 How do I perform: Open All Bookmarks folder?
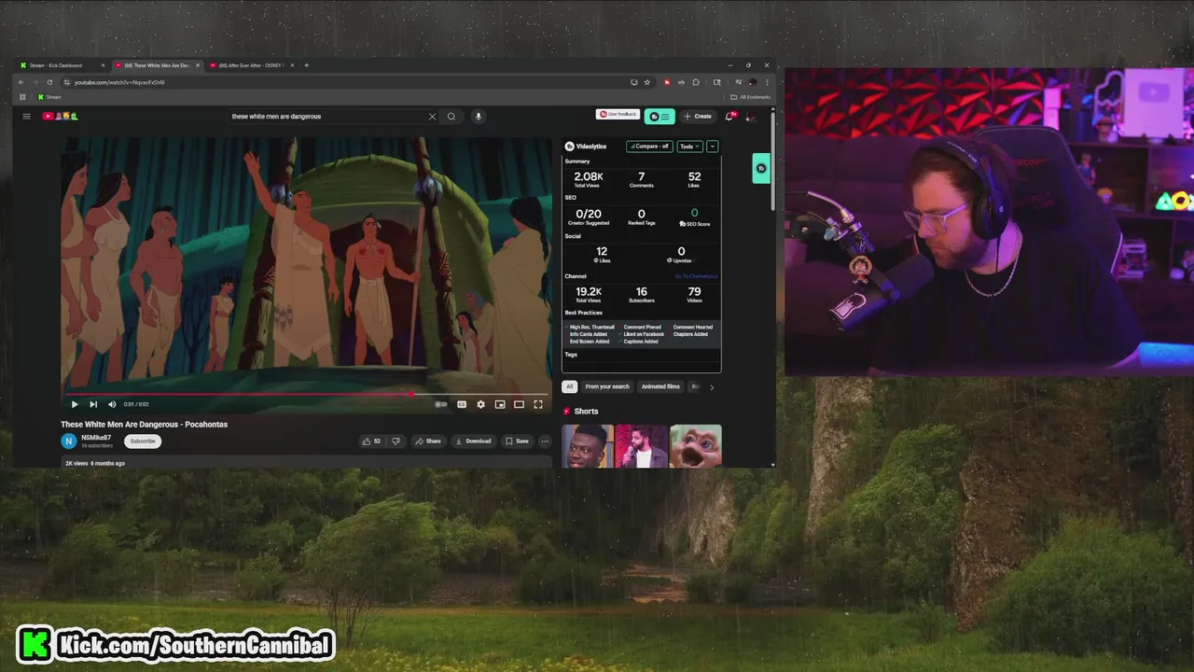751,97
